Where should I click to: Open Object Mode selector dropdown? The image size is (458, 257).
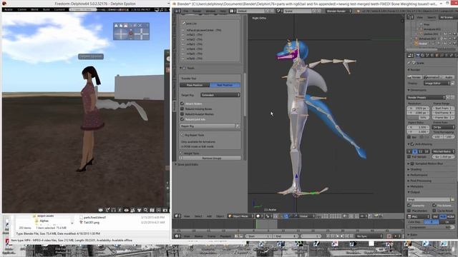(x=240, y=216)
